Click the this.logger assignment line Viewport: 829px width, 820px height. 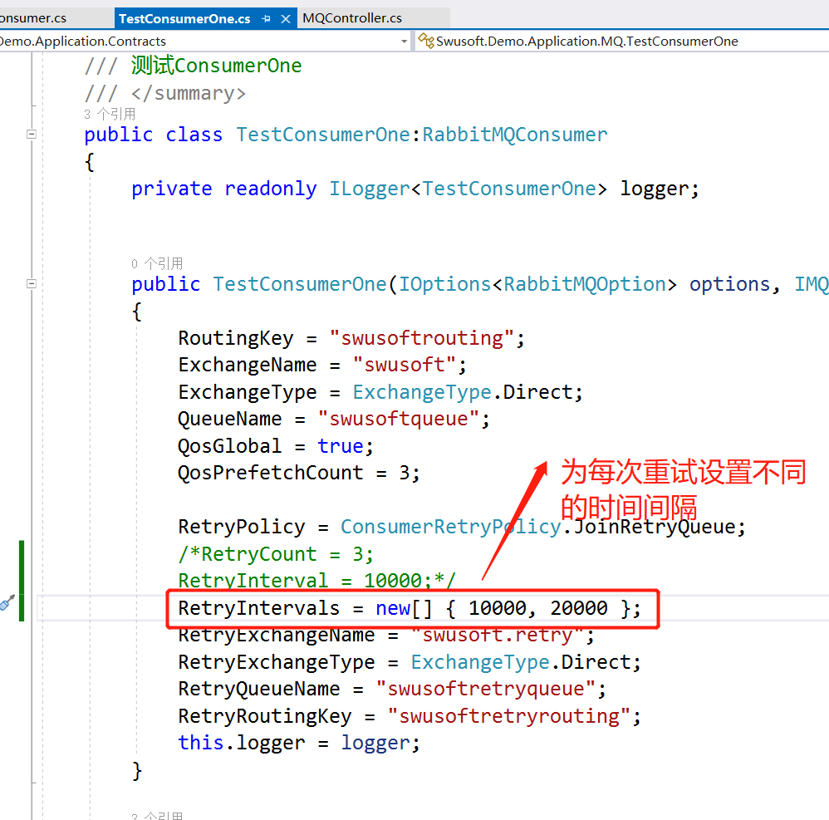[299, 743]
